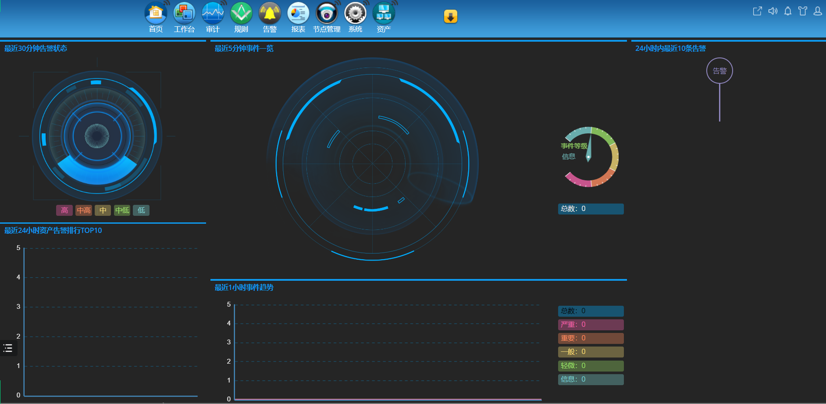Toggle the trend 总数: 0 legend
Screen dimensions: 826x404
591,311
